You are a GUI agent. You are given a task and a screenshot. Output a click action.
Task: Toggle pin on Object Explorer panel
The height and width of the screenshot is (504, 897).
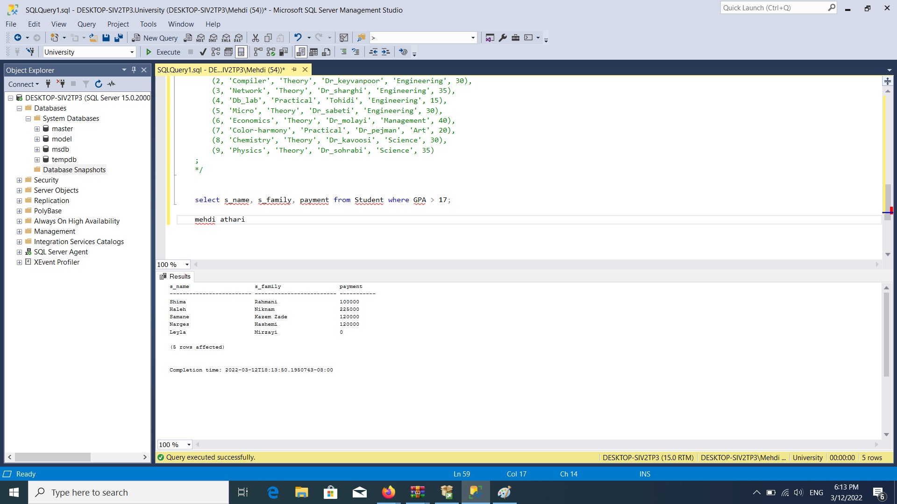(134, 70)
